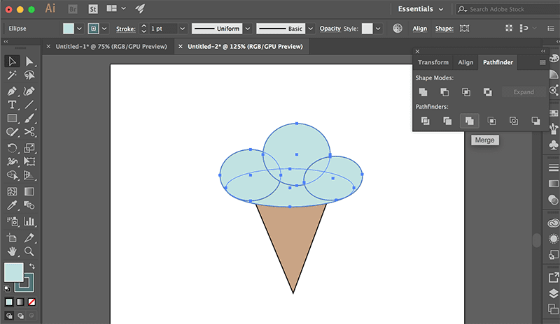
Task: Choose the Hand tool
Action: pyautogui.click(x=12, y=251)
